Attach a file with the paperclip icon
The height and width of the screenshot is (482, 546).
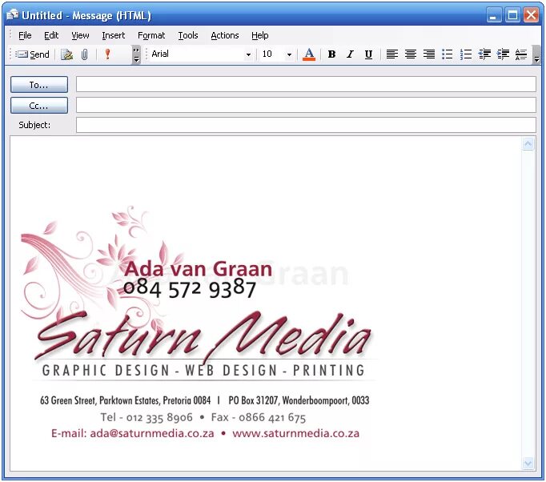(84, 54)
